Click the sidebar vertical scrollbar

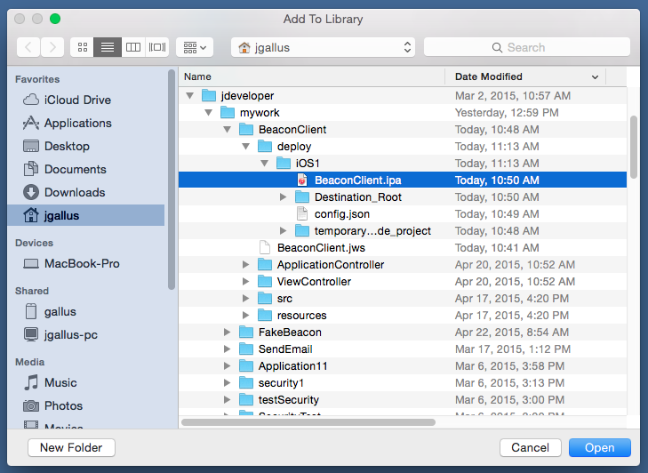(x=171, y=180)
